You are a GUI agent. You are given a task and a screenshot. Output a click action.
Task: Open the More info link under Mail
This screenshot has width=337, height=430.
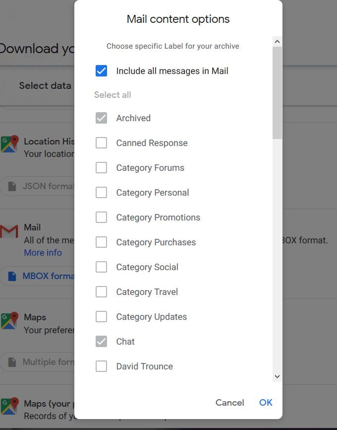(43, 253)
